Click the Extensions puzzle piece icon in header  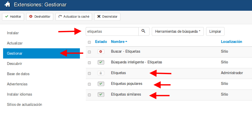tap(7, 5)
